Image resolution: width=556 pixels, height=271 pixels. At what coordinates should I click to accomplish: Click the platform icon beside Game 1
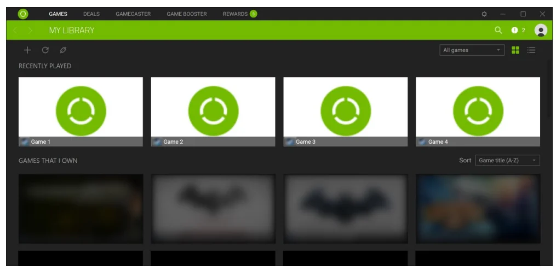(x=25, y=142)
